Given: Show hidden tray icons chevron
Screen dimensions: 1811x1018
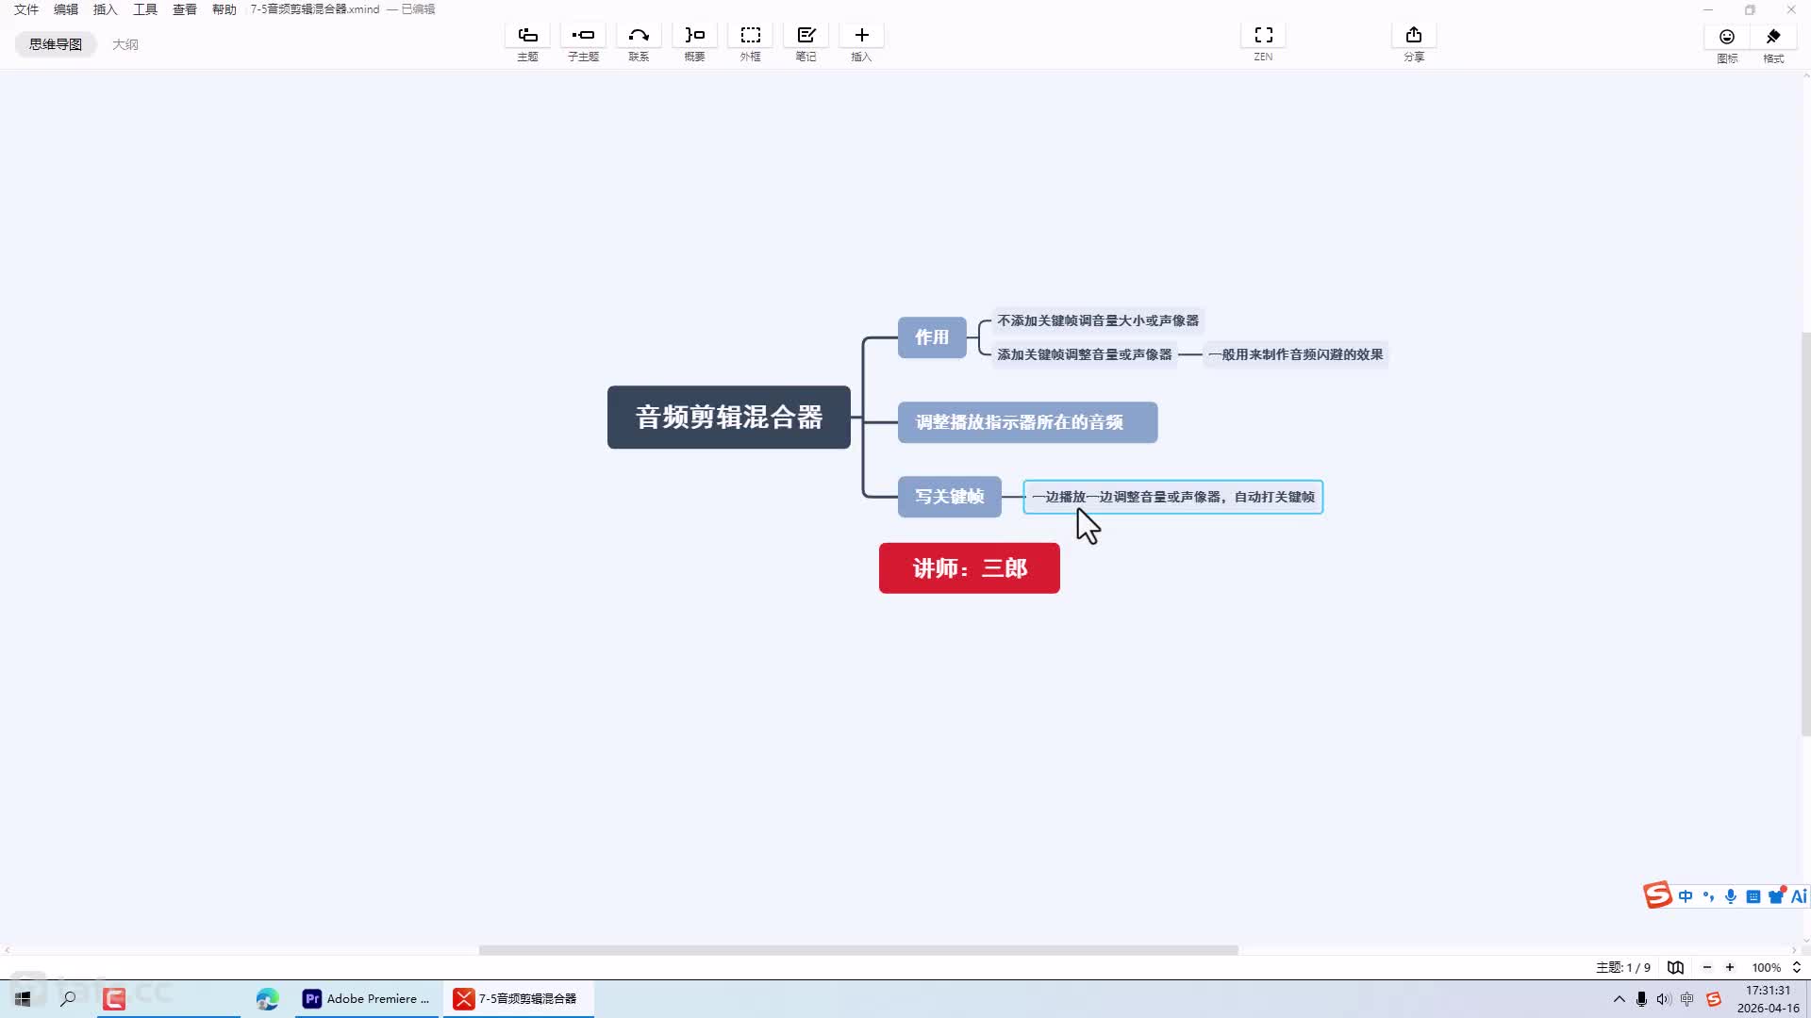Looking at the screenshot, I should pyautogui.click(x=1619, y=999).
